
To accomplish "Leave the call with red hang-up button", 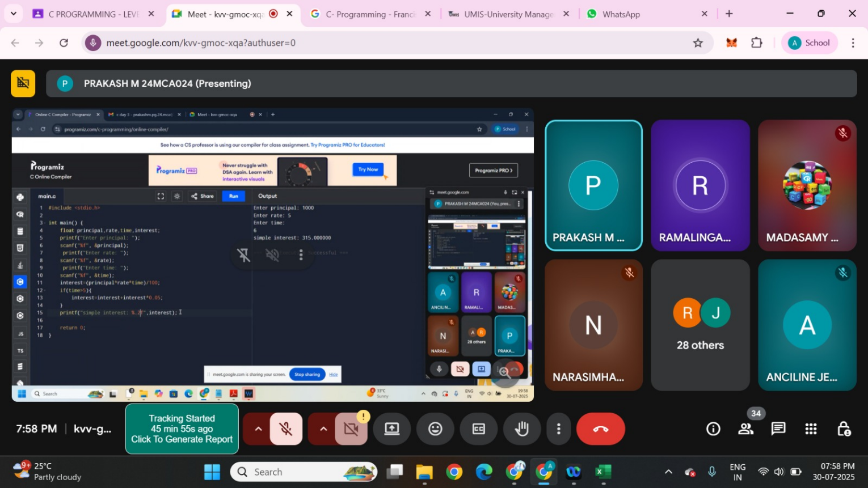I will tap(600, 429).
